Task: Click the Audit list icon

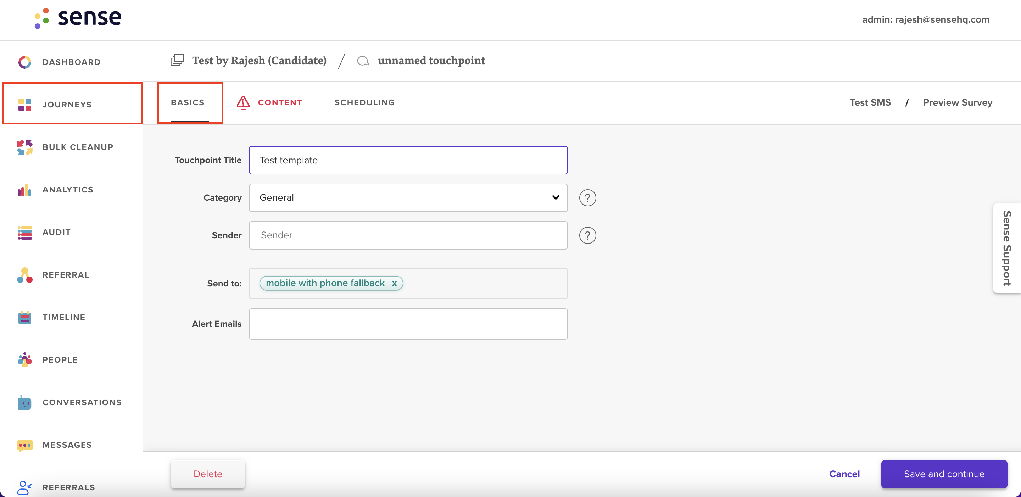Action: click(x=24, y=233)
